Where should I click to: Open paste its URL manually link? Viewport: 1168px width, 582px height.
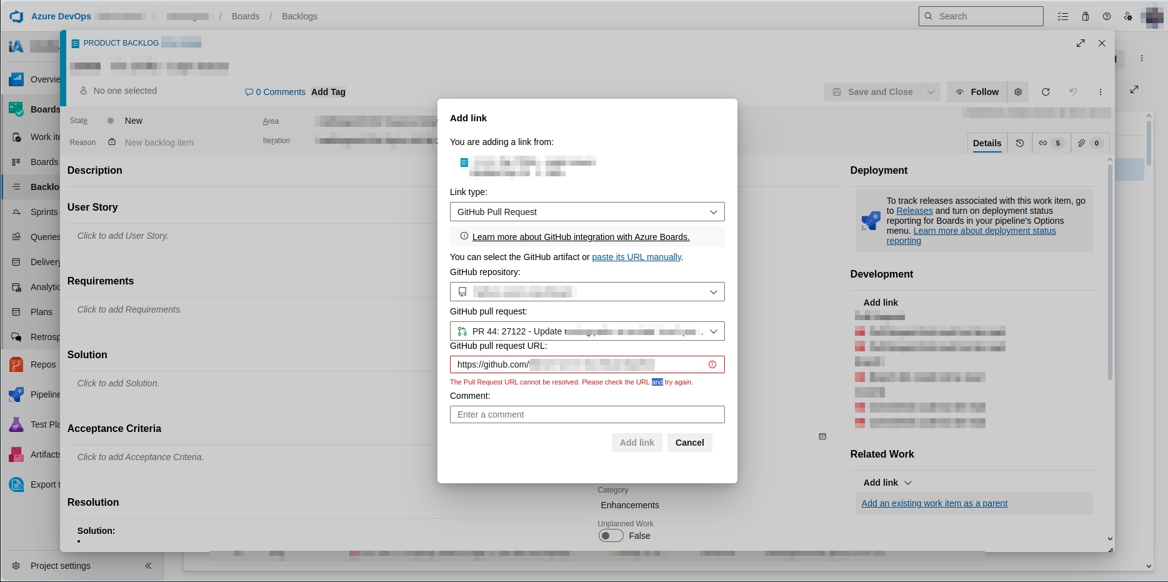click(x=636, y=257)
